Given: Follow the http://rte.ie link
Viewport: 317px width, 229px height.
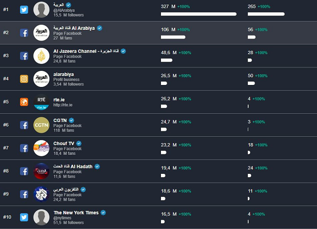Looking at the screenshot, I should click(63, 105).
